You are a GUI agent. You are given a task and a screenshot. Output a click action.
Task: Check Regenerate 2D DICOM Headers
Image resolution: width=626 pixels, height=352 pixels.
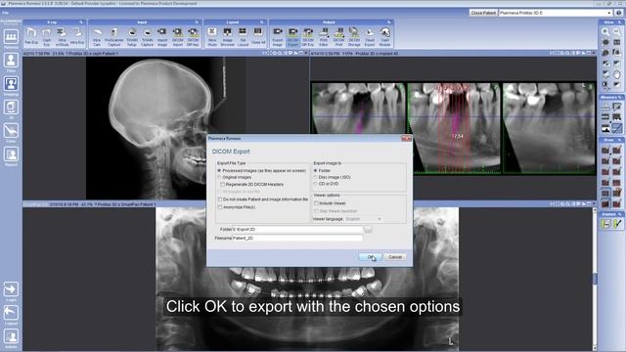click(222, 185)
